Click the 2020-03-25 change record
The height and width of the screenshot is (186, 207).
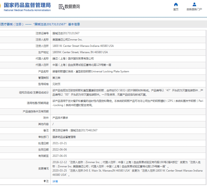tap(128, 173)
